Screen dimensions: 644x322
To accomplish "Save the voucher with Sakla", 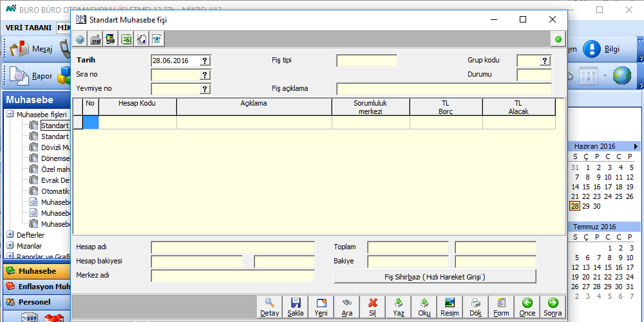I will click(296, 307).
